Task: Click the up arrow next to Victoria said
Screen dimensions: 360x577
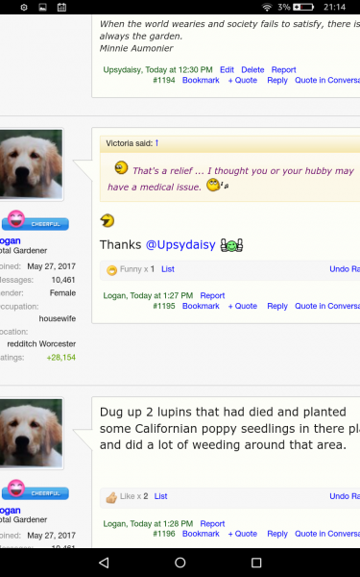Action: click(x=156, y=142)
